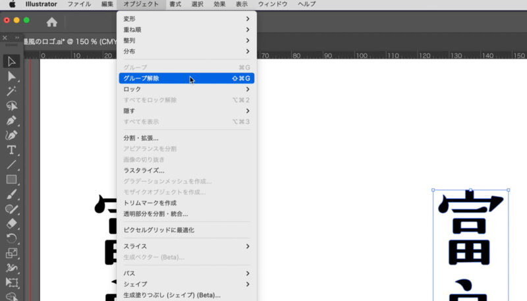Choose the Type (T) tool
This screenshot has width=527, height=301.
[x=11, y=150]
